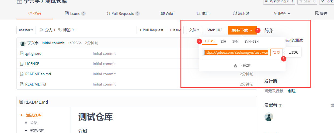Image resolution: width=334 pixels, height=133 pixels.
Task: Click the tag icon beside 标签 0
Action: click(x=60, y=30)
